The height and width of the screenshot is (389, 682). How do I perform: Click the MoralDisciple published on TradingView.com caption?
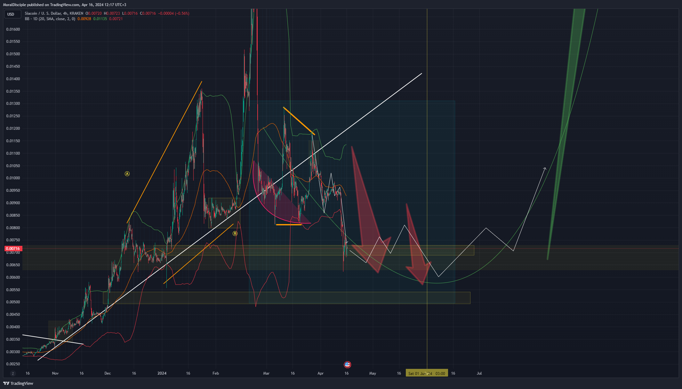pyautogui.click(x=65, y=5)
